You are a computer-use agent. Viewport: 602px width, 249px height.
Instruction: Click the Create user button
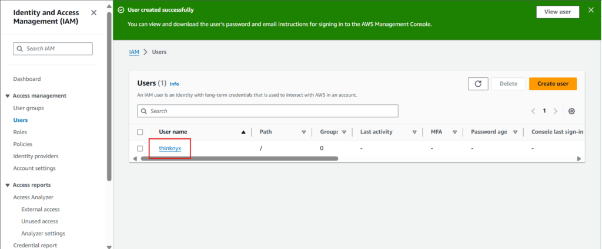pos(553,84)
